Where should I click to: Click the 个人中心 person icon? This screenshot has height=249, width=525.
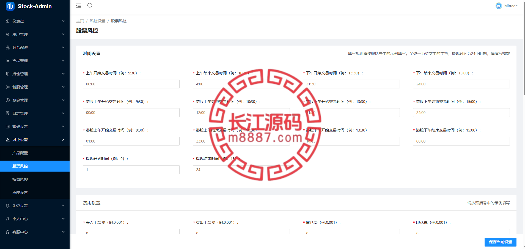[x=8, y=219]
